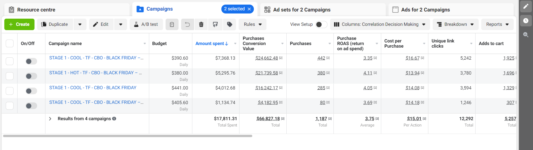Click footnote marker beside total $66,827.18
The height and width of the screenshot is (150, 533).
coord(283,118)
